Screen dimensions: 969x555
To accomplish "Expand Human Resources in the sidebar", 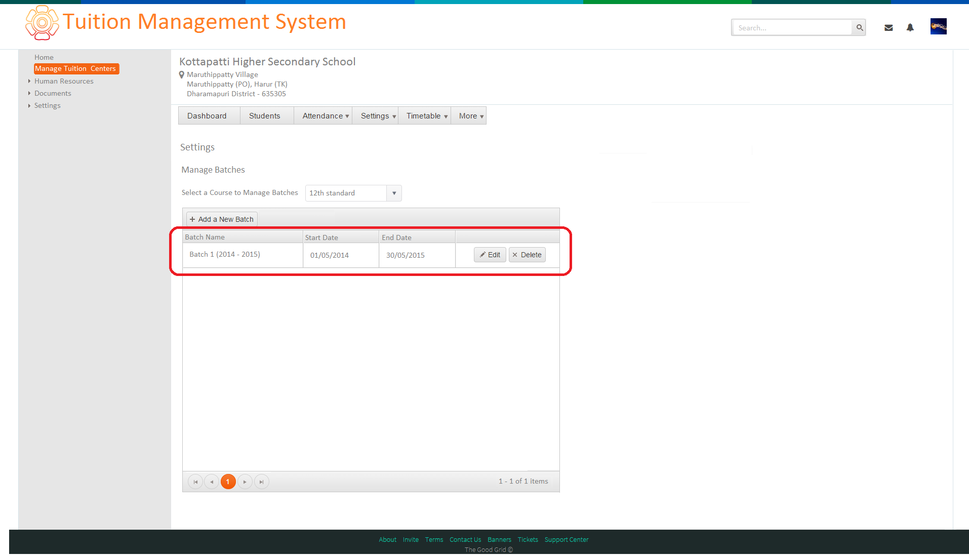I will (64, 81).
